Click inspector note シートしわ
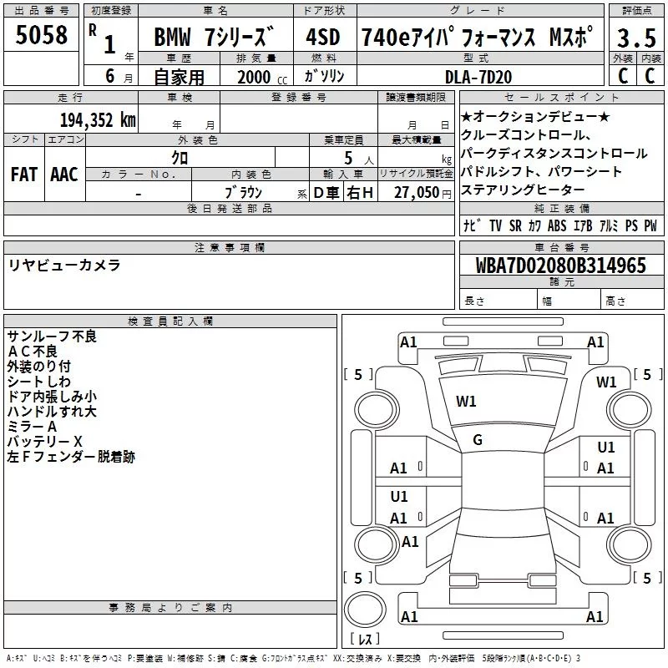This screenshot has width=668, height=668. [x=38, y=382]
